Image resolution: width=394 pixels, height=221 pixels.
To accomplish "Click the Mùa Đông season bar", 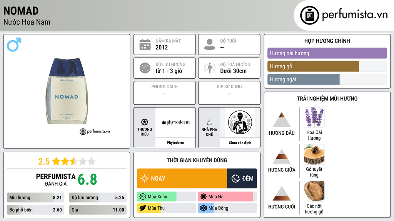I will point(227,208).
